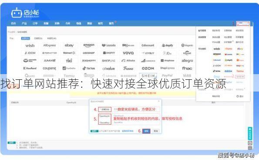Click Temu logo in the account dropdown panel
Viewport: 259px width, 160px height.
pyautogui.click(x=240, y=71)
